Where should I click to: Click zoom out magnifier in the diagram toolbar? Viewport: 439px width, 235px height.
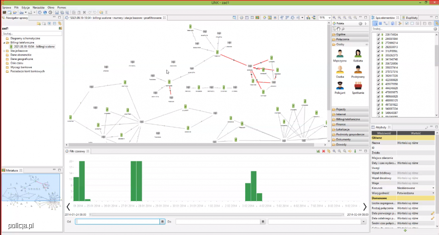pos(339,18)
